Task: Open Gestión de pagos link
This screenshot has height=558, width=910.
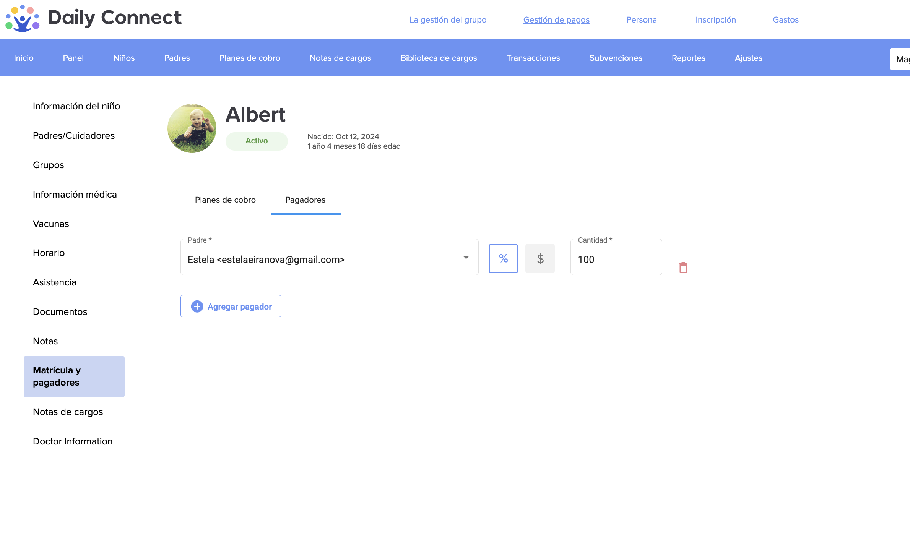Action: click(556, 20)
